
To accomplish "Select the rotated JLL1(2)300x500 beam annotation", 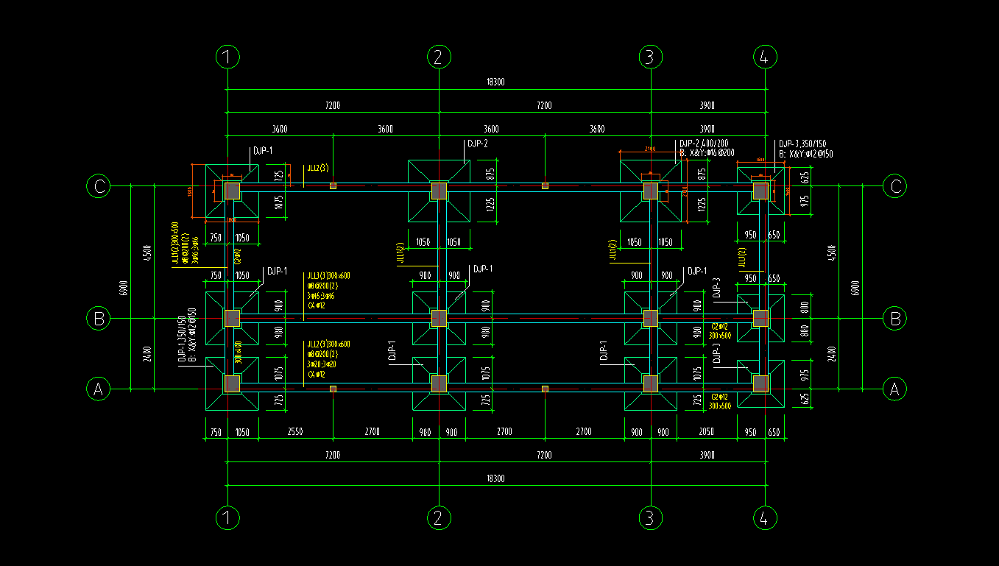I will coord(175,242).
